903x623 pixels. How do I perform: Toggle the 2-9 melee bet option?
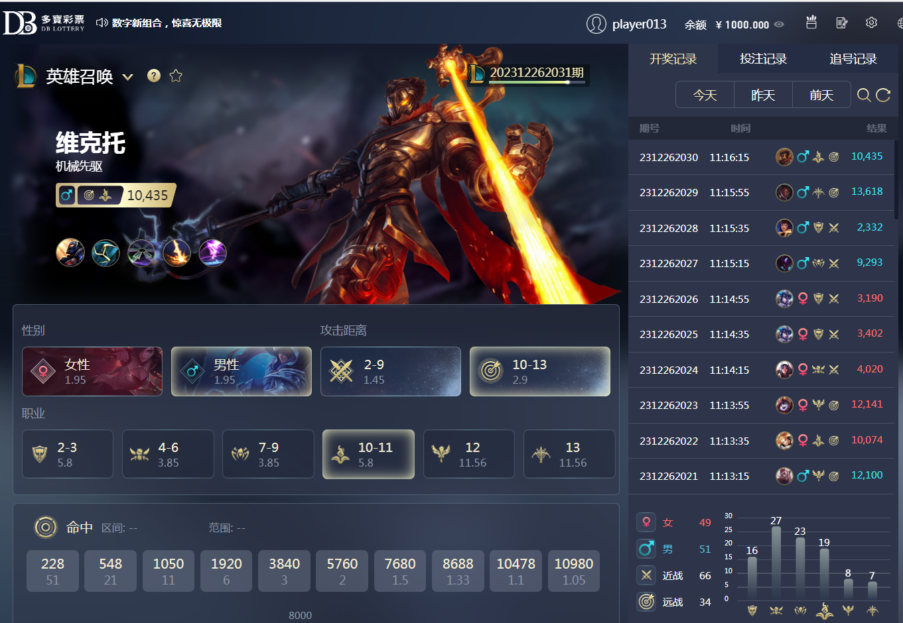[x=390, y=371]
